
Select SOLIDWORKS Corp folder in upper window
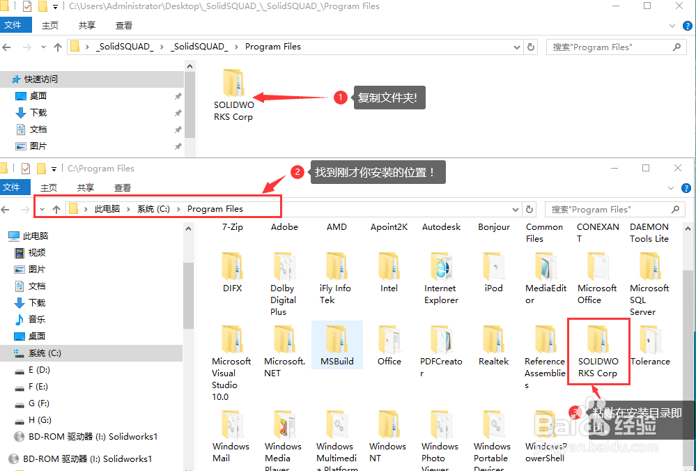[233, 95]
